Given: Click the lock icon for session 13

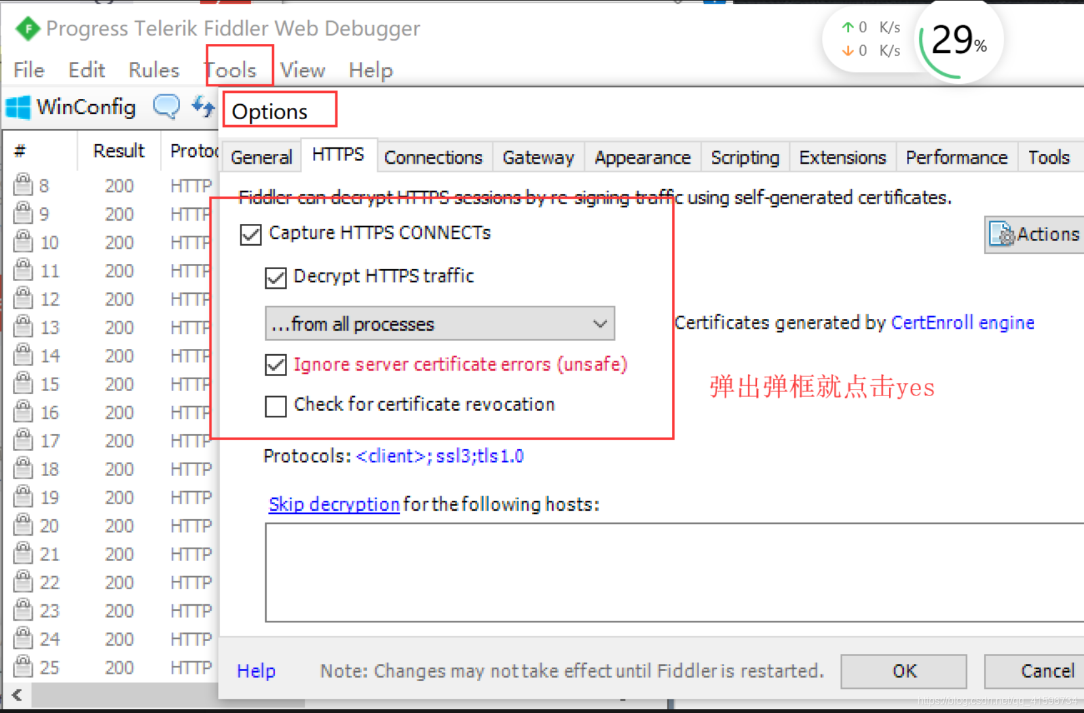Looking at the screenshot, I should (23, 326).
